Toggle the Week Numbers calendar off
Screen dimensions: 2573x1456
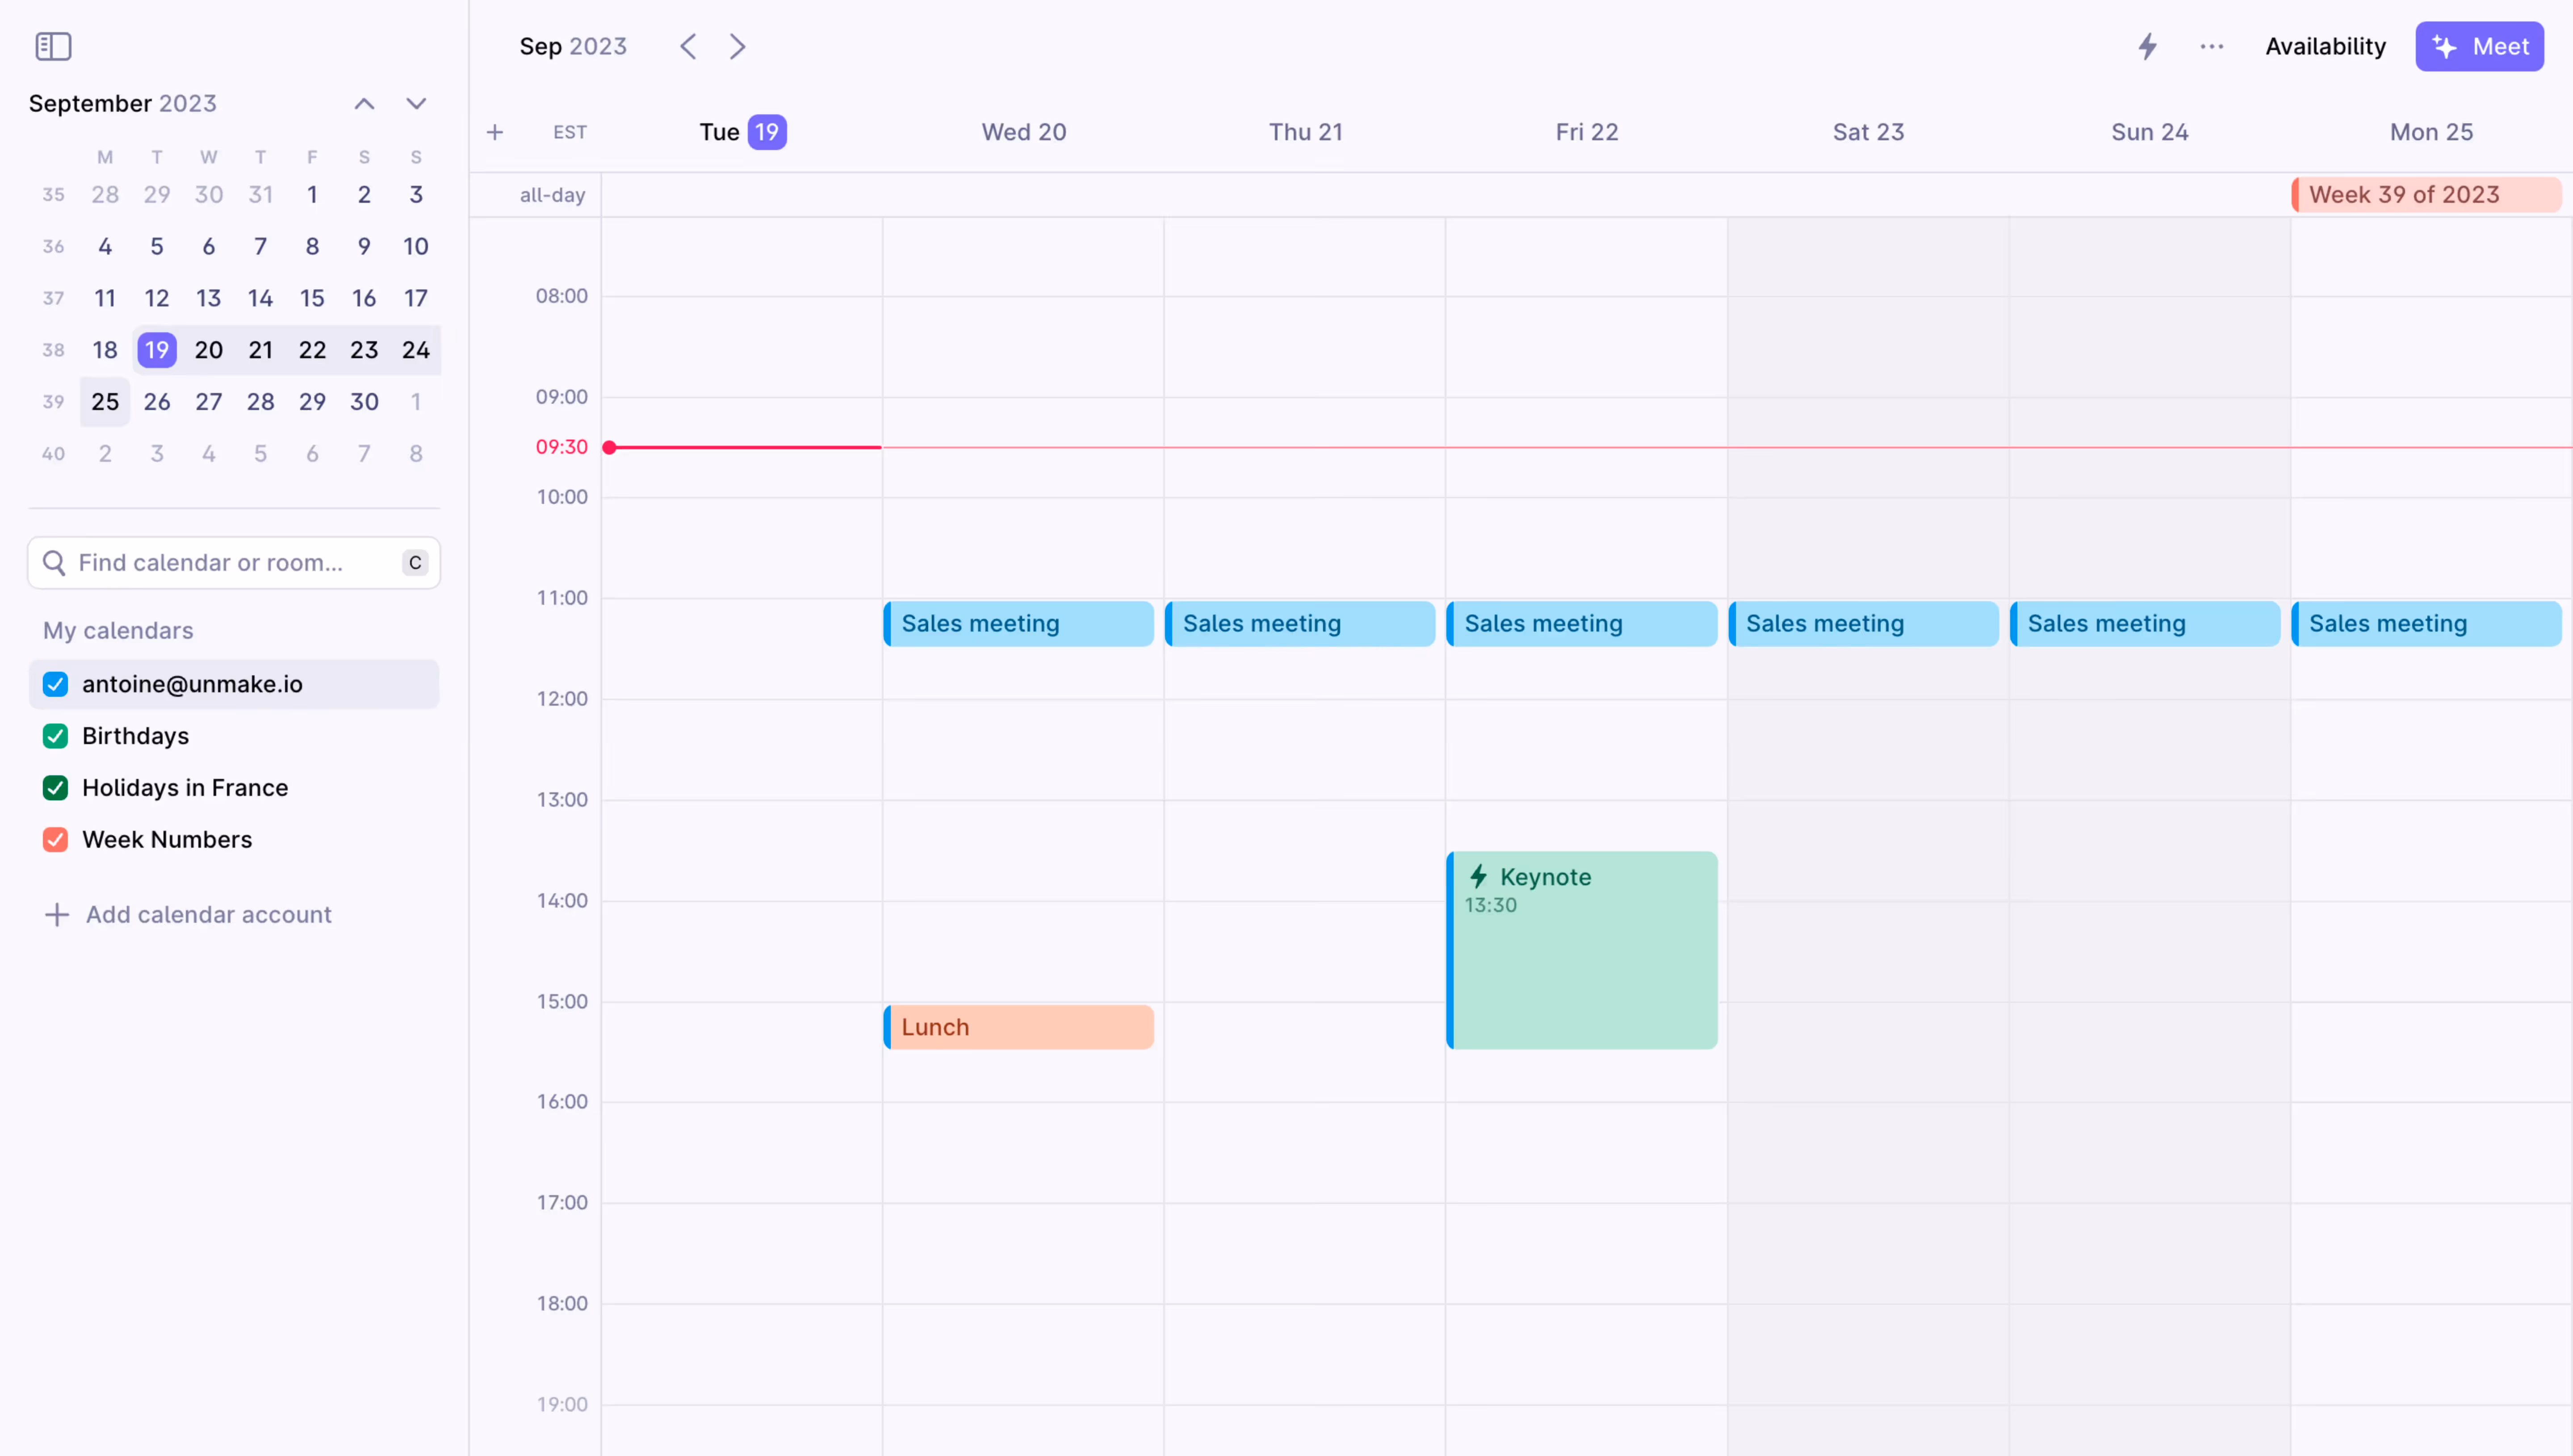coord(55,839)
